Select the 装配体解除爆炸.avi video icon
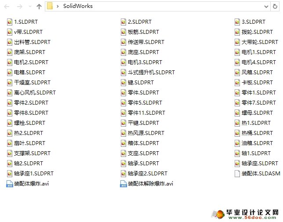 pyautogui.click(x=123, y=184)
